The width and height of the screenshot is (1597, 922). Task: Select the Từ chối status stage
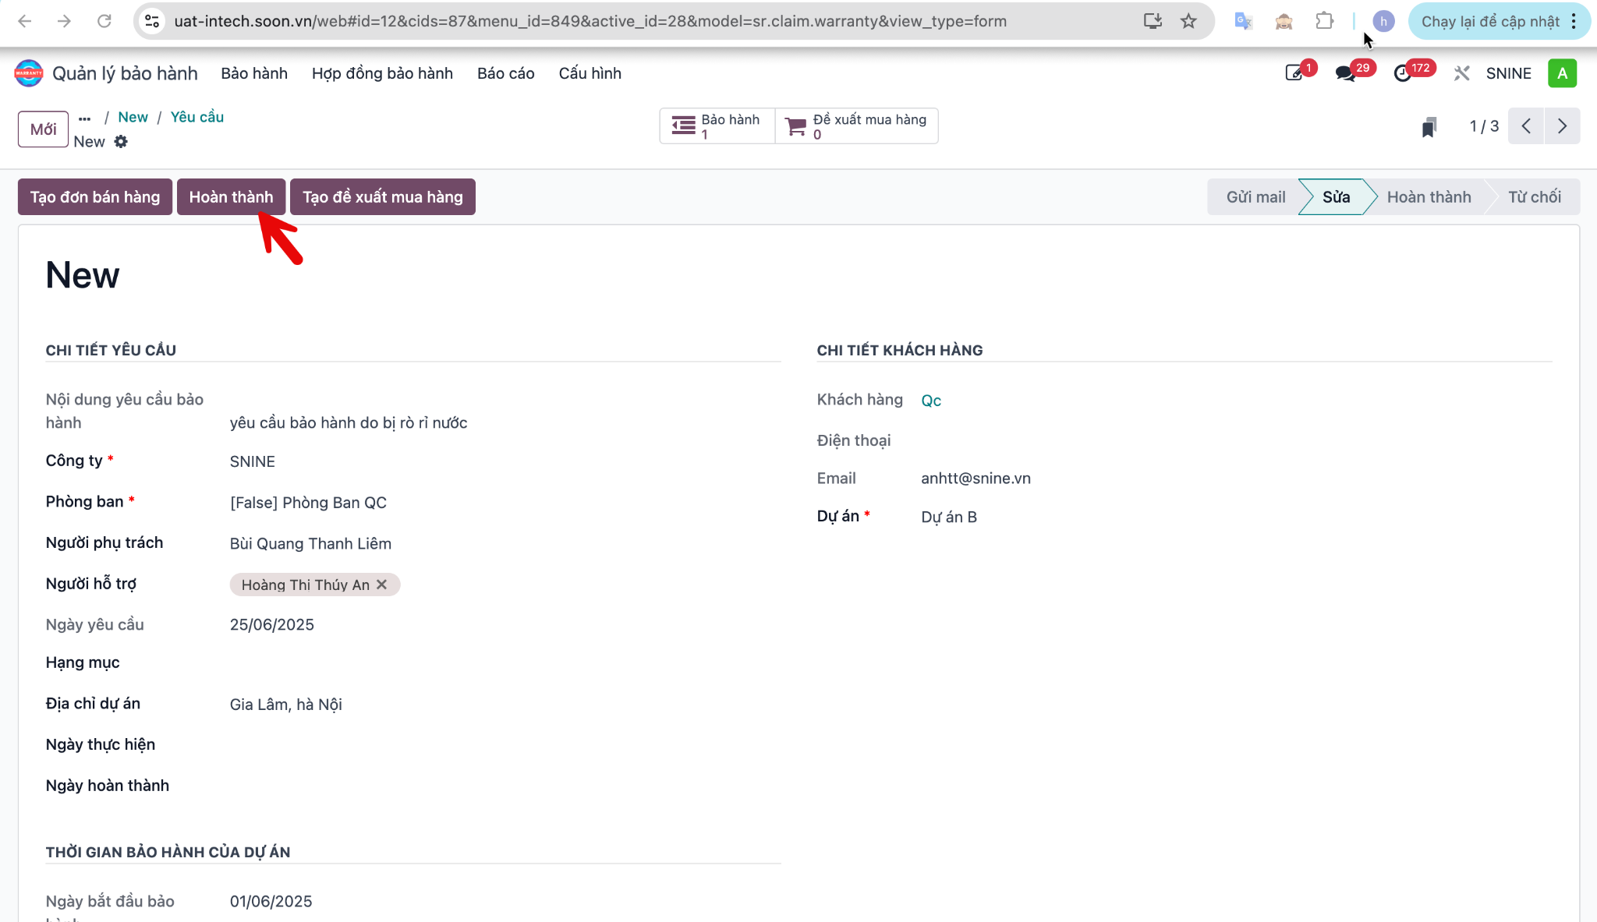tap(1534, 197)
